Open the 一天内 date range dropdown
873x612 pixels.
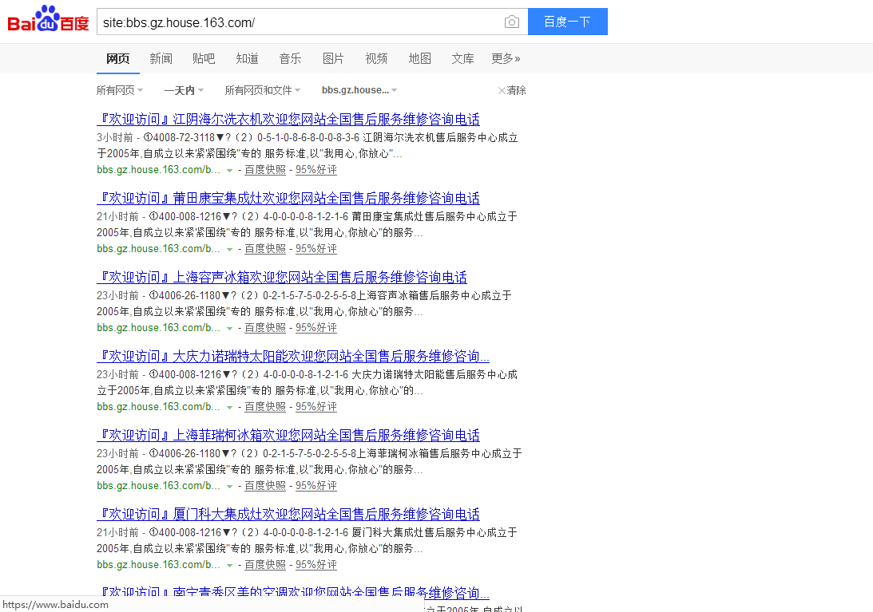[182, 90]
